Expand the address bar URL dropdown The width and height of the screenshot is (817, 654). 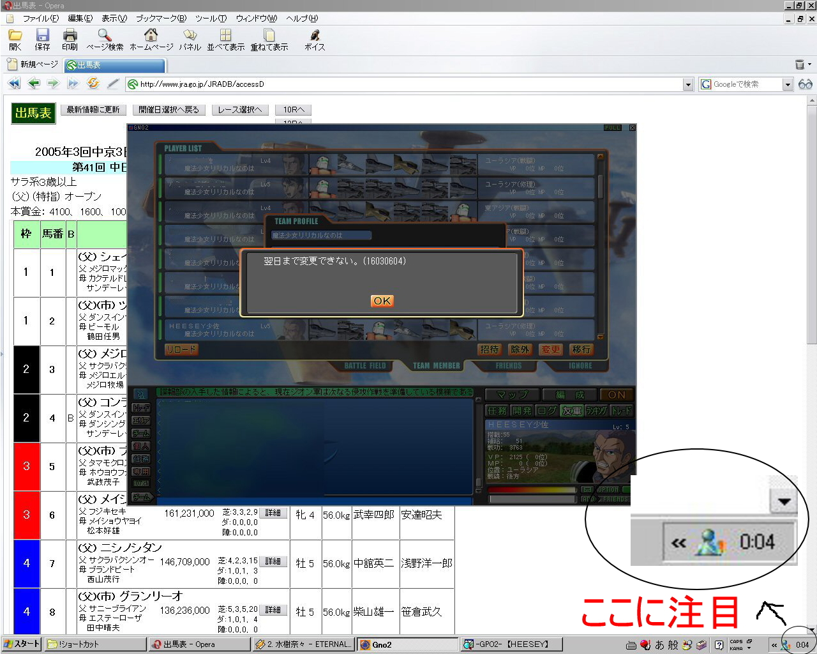click(x=687, y=84)
